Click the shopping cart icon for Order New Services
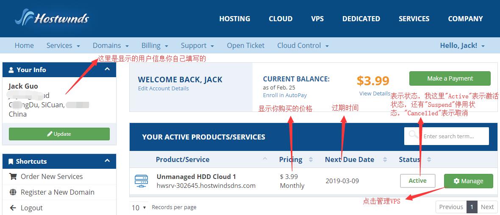This screenshot has height=215, width=500. pos(13,176)
